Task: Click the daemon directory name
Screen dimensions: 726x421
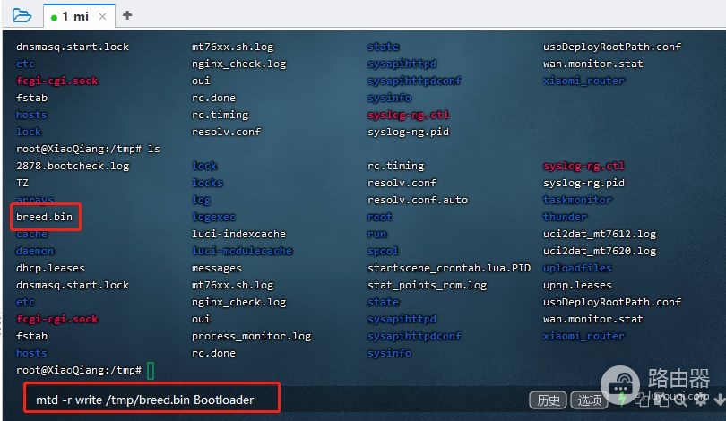Action: click(x=35, y=251)
